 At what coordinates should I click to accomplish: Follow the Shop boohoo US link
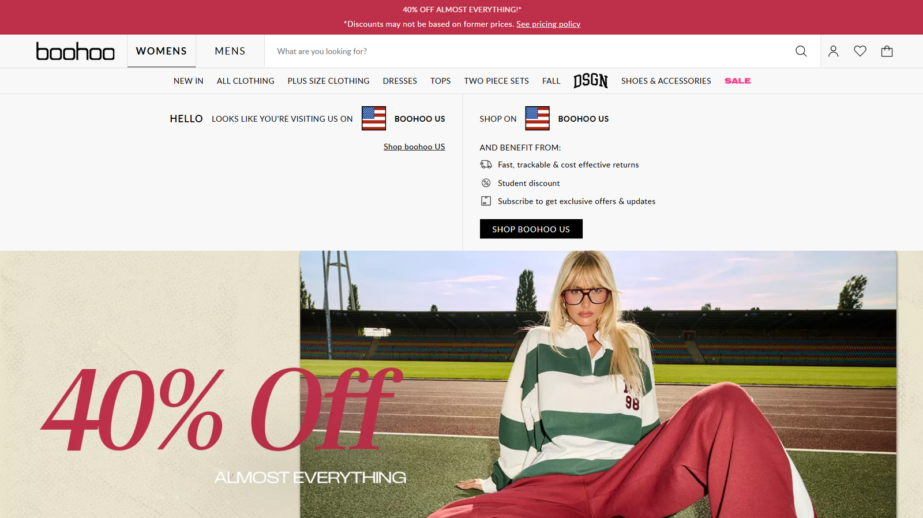pos(414,147)
